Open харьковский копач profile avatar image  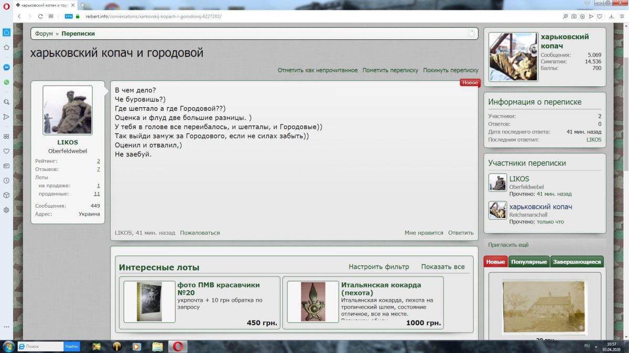[x=513, y=57]
